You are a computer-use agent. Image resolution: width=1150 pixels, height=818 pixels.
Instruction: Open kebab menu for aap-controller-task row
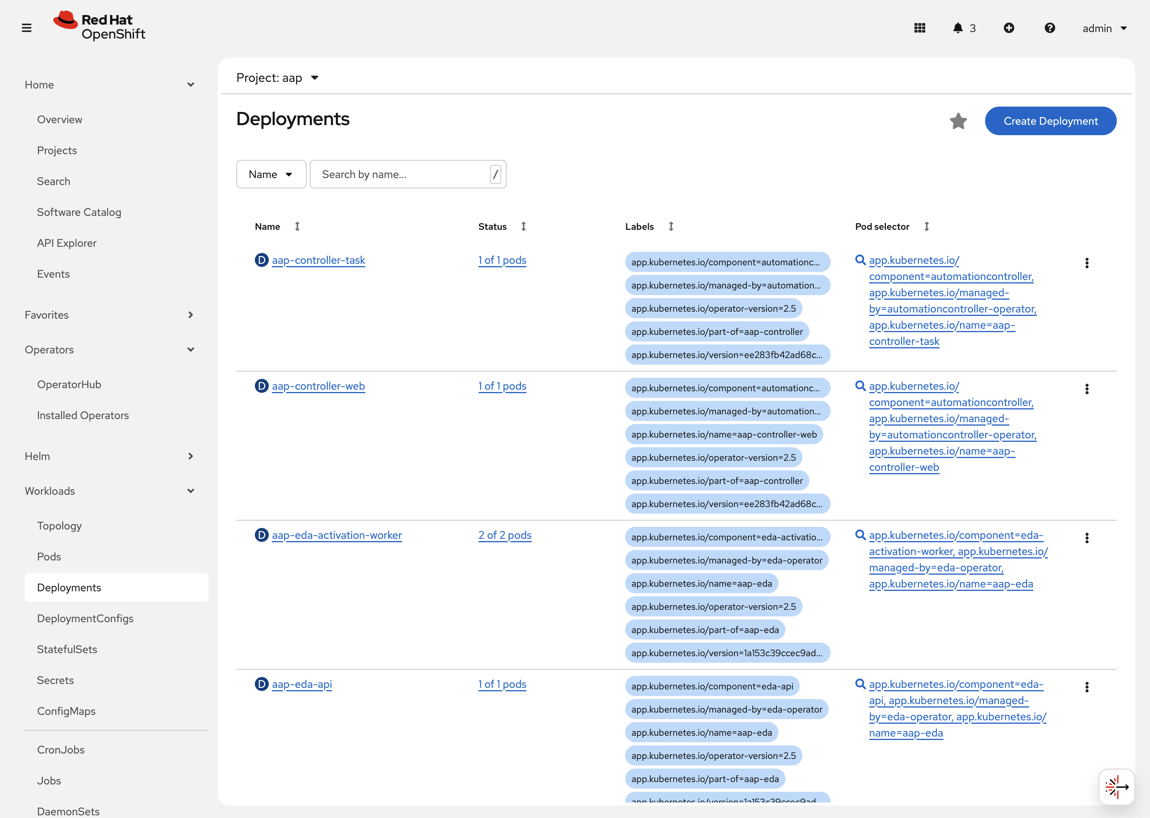[x=1087, y=263]
